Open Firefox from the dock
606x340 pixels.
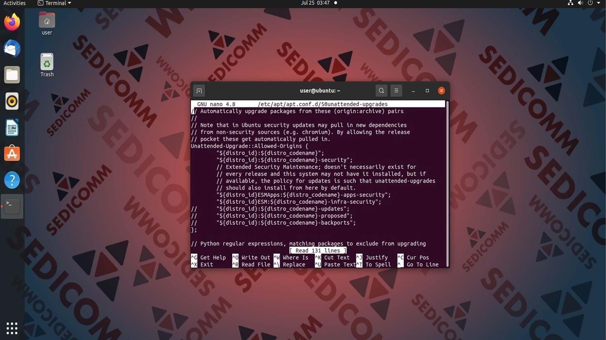[x=12, y=22]
